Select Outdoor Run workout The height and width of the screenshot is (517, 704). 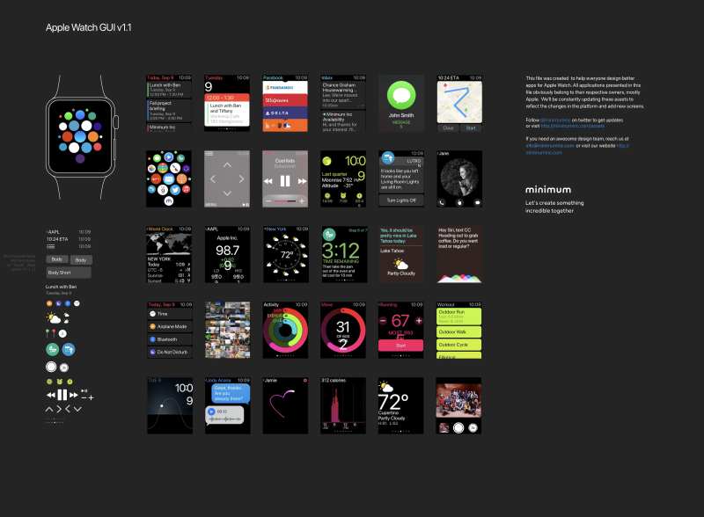pyautogui.click(x=458, y=316)
